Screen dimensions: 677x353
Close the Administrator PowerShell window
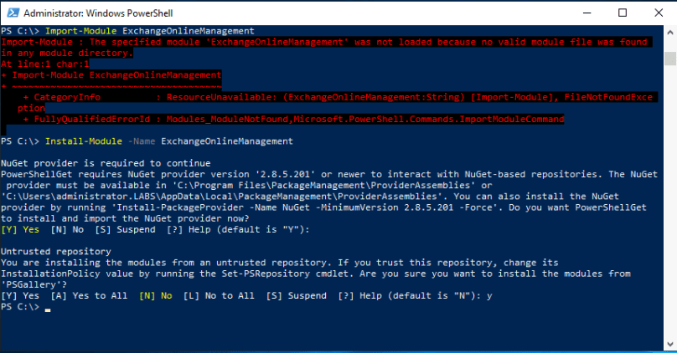[657, 13]
